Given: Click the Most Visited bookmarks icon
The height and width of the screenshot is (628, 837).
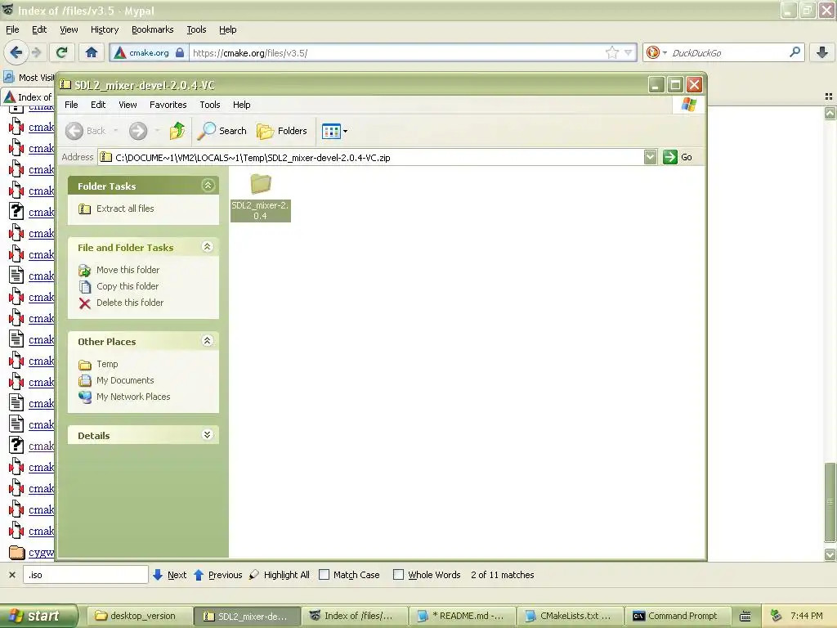Looking at the screenshot, I should [x=8, y=77].
